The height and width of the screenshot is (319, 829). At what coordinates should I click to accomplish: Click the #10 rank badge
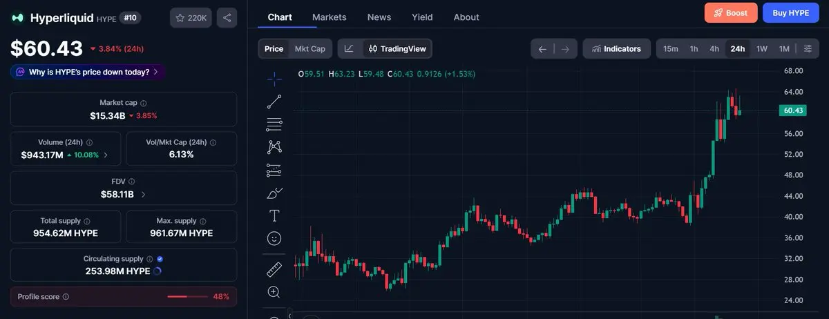130,18
